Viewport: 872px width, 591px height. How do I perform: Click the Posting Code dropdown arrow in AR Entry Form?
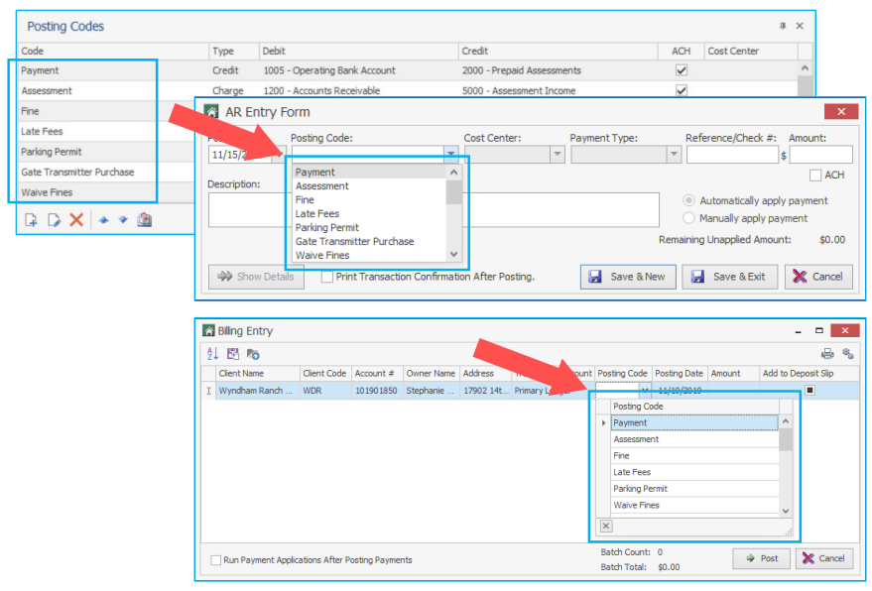tap(451, 155)
